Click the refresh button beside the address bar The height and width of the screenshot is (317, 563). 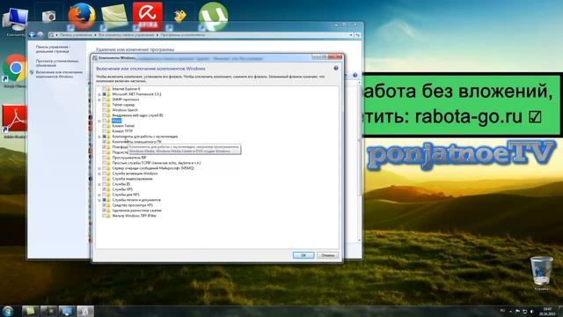click(358, 35)
